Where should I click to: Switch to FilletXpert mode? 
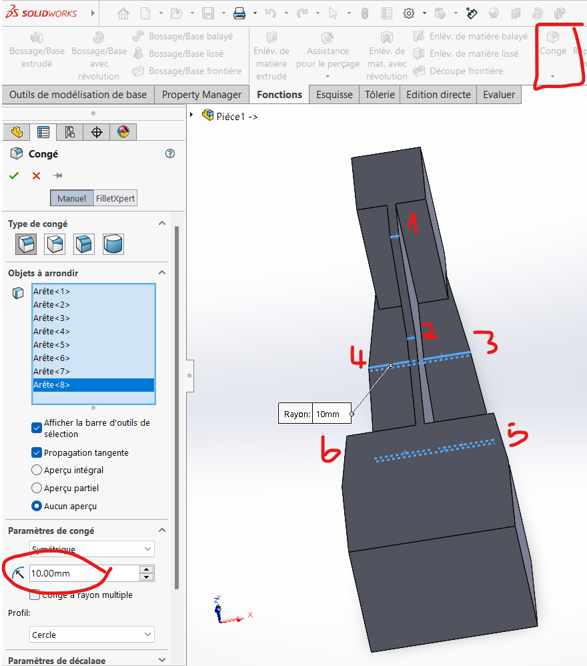point(115,198)
